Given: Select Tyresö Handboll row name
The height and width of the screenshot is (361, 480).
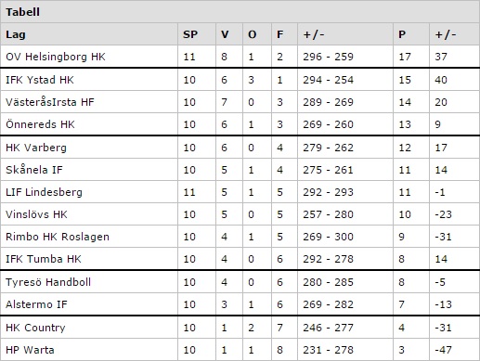Looking at the screenshot, I should 48,282.
